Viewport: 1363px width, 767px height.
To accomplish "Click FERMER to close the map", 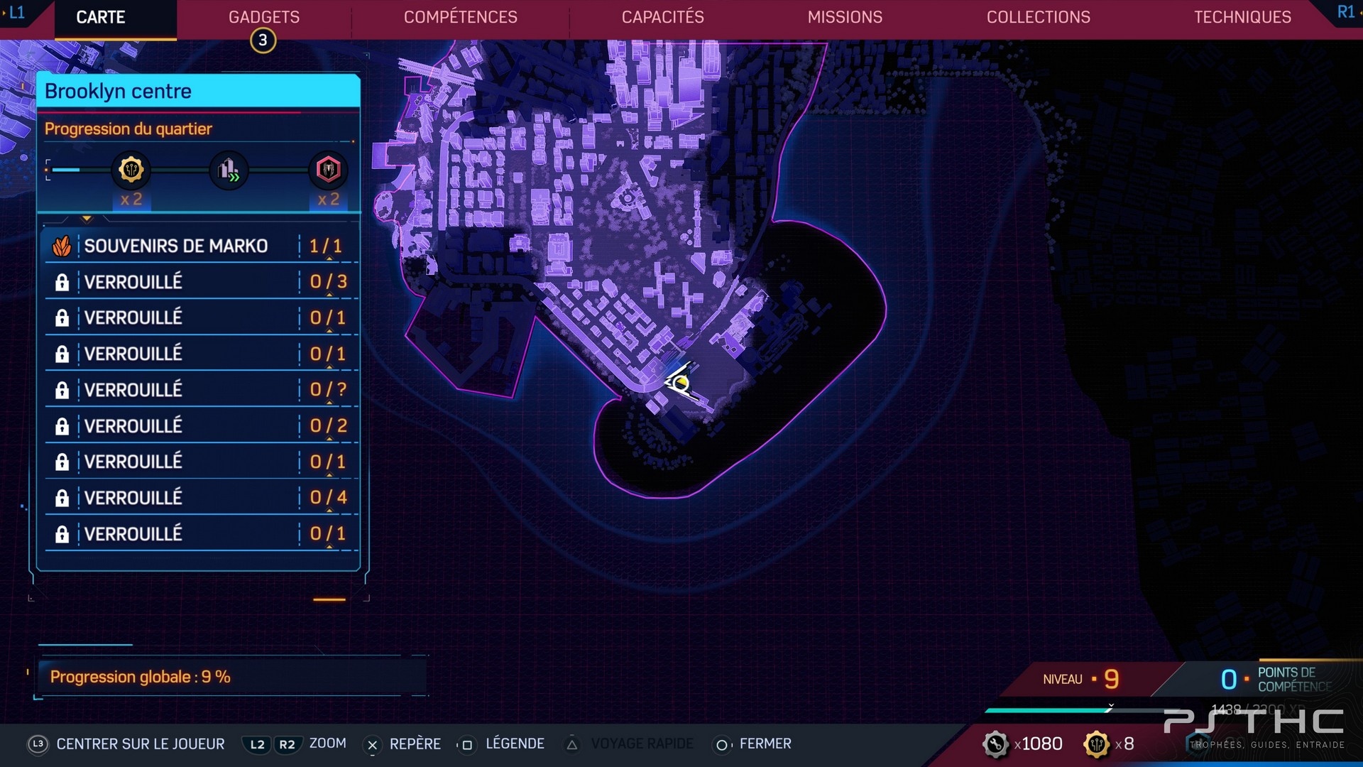I will (x=765, y=744).
